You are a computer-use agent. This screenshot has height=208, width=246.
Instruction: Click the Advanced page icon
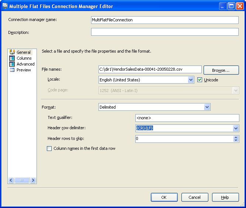pyautogui.click(x=12, y=64)
